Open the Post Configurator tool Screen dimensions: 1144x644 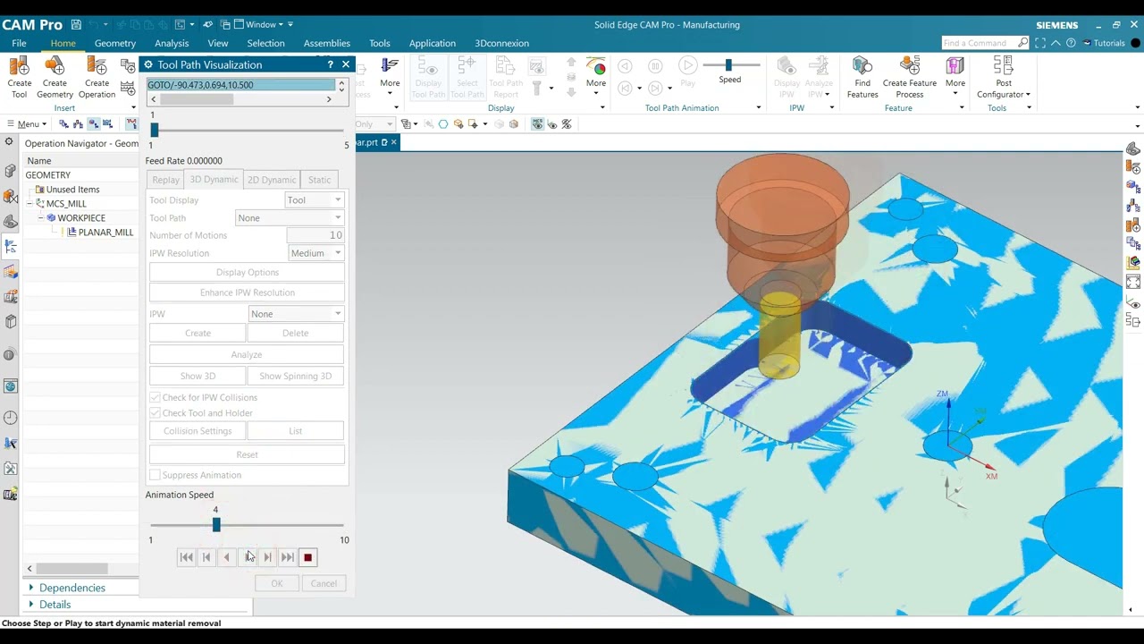(1003, 67)
